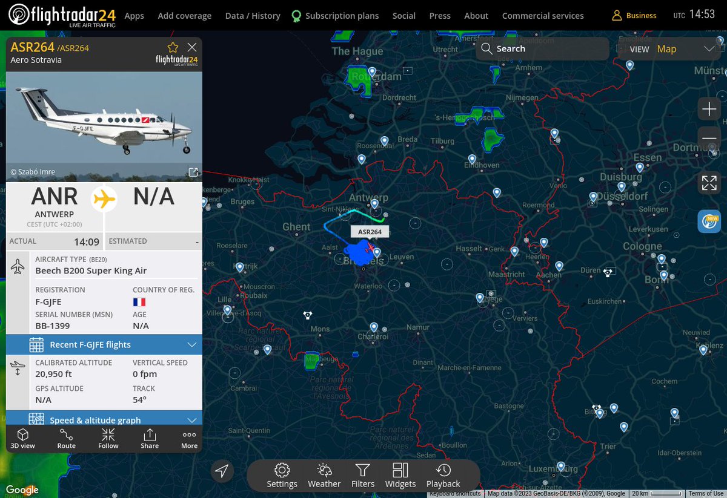Click the serial number BB-1399
727x498 pixels.
pos(53,326)
